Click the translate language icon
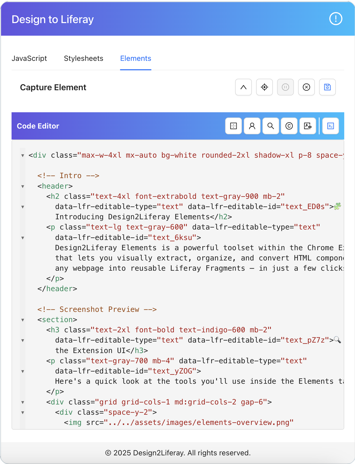The image size is (355, 464). (308, 126)
